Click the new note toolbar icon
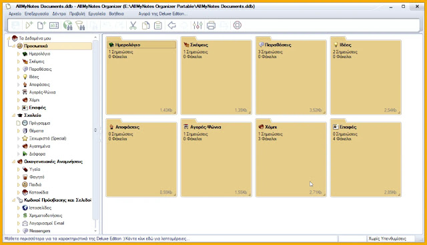 [41, 25]
